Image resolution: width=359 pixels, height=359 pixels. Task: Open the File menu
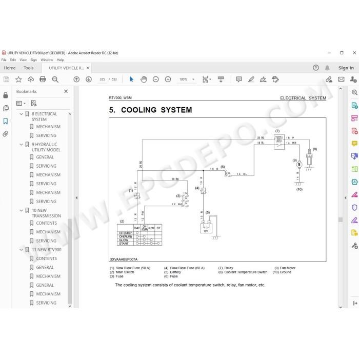point(4,60)
